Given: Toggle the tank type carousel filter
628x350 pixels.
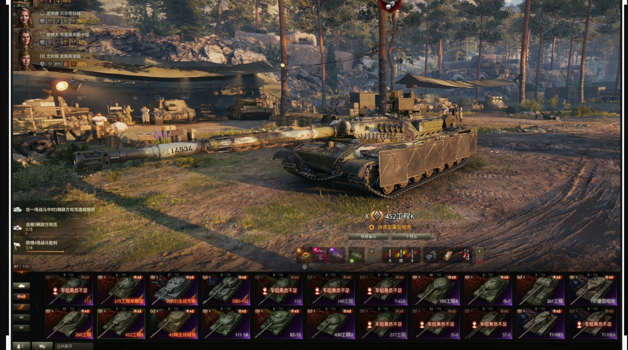Looking at the screenshot, I should coord(21,286).
